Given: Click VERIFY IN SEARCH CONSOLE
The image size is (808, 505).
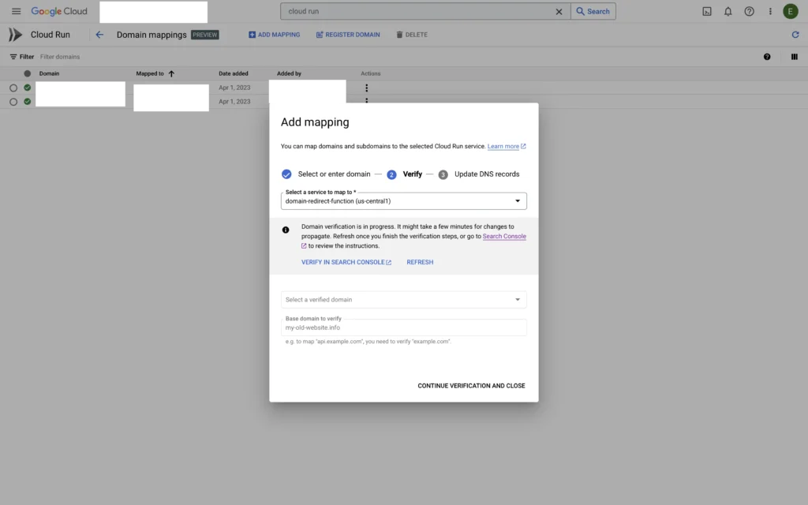Looking at the screenshot, I should (x=346, y=262).
